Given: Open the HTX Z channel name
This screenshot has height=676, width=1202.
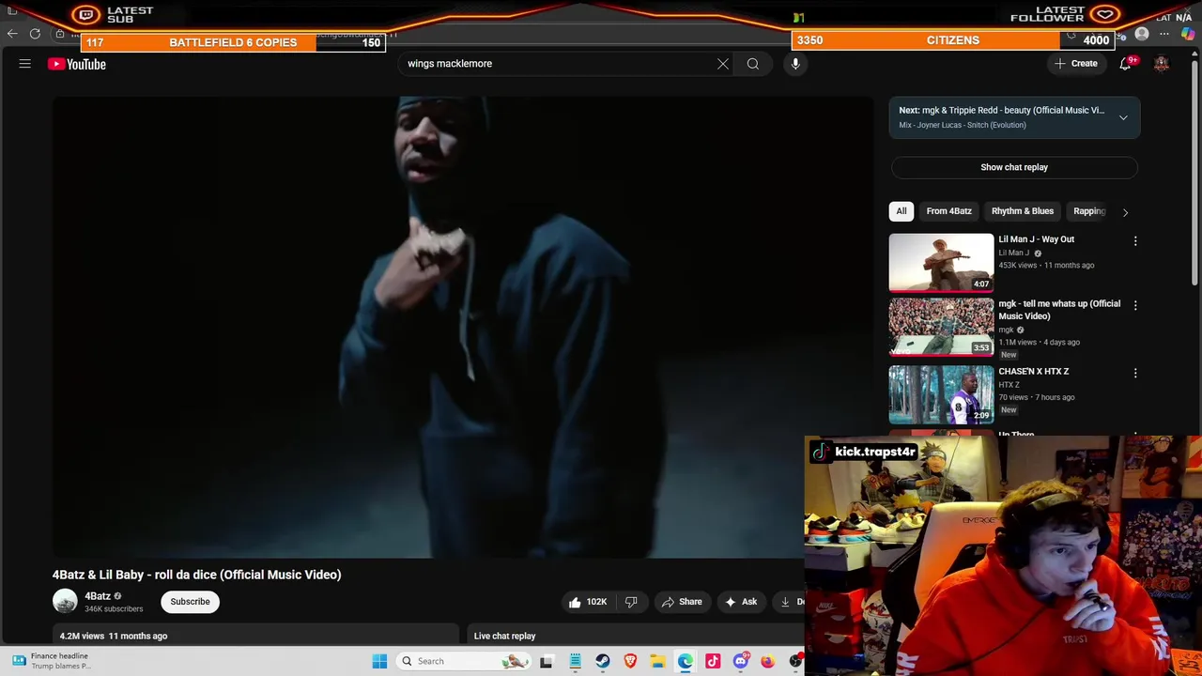Looking at the screenshot, I should (1009, 385).
